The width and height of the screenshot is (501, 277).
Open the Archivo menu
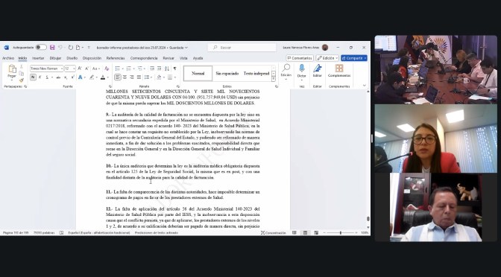pos(8,58)
